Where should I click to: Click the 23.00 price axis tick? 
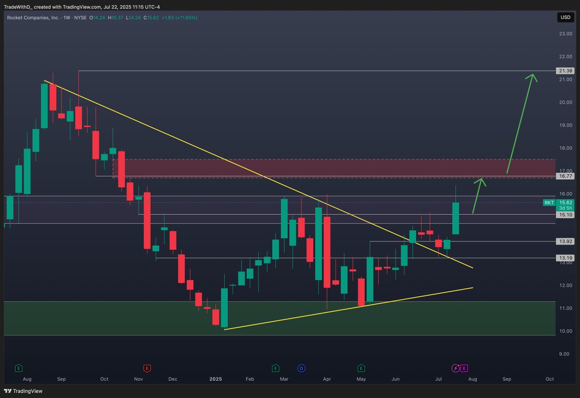565,33
